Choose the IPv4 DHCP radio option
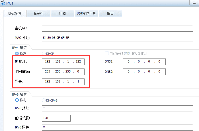199x131 pixels. (44, 53)
